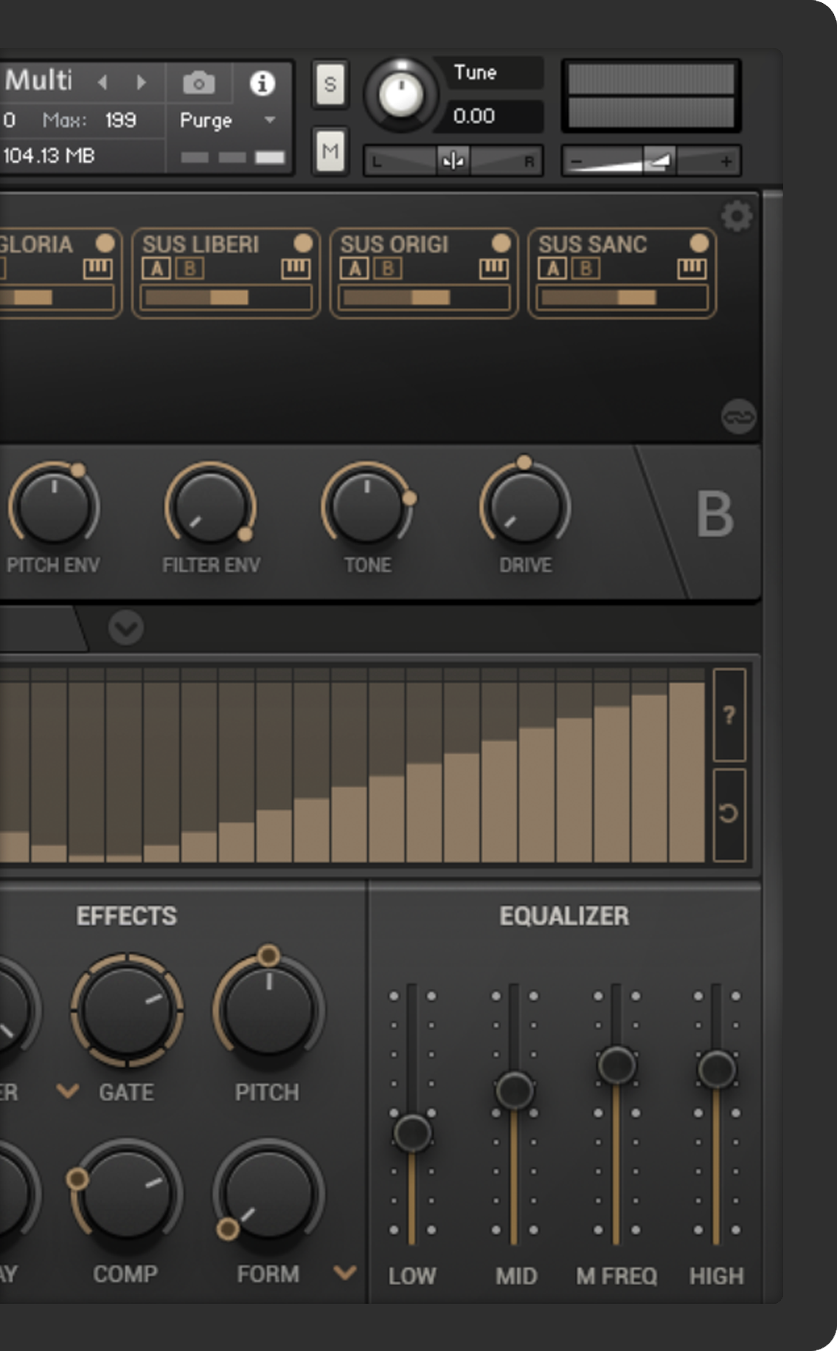Screen dimensions: 837x1351
Task: Toggle Solo with the S button
Action: [330, 85]
